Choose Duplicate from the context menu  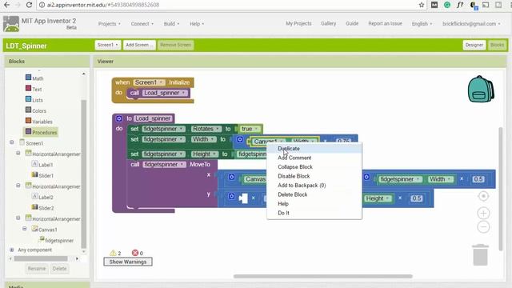click(x=314, y=149)
